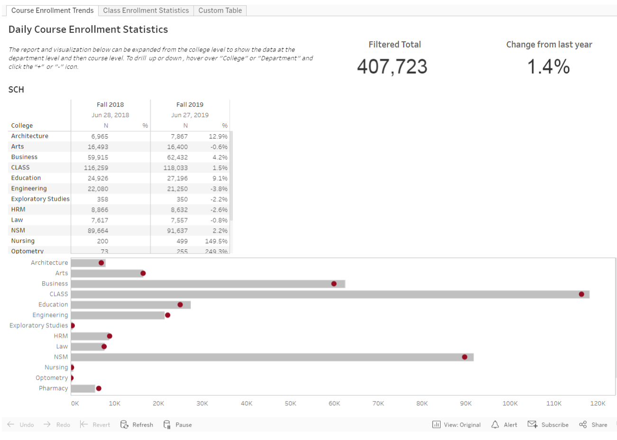Click the Pharmacy label in the chart
Image resolution: width=617 pixels, height=440 pixels.
54,388
